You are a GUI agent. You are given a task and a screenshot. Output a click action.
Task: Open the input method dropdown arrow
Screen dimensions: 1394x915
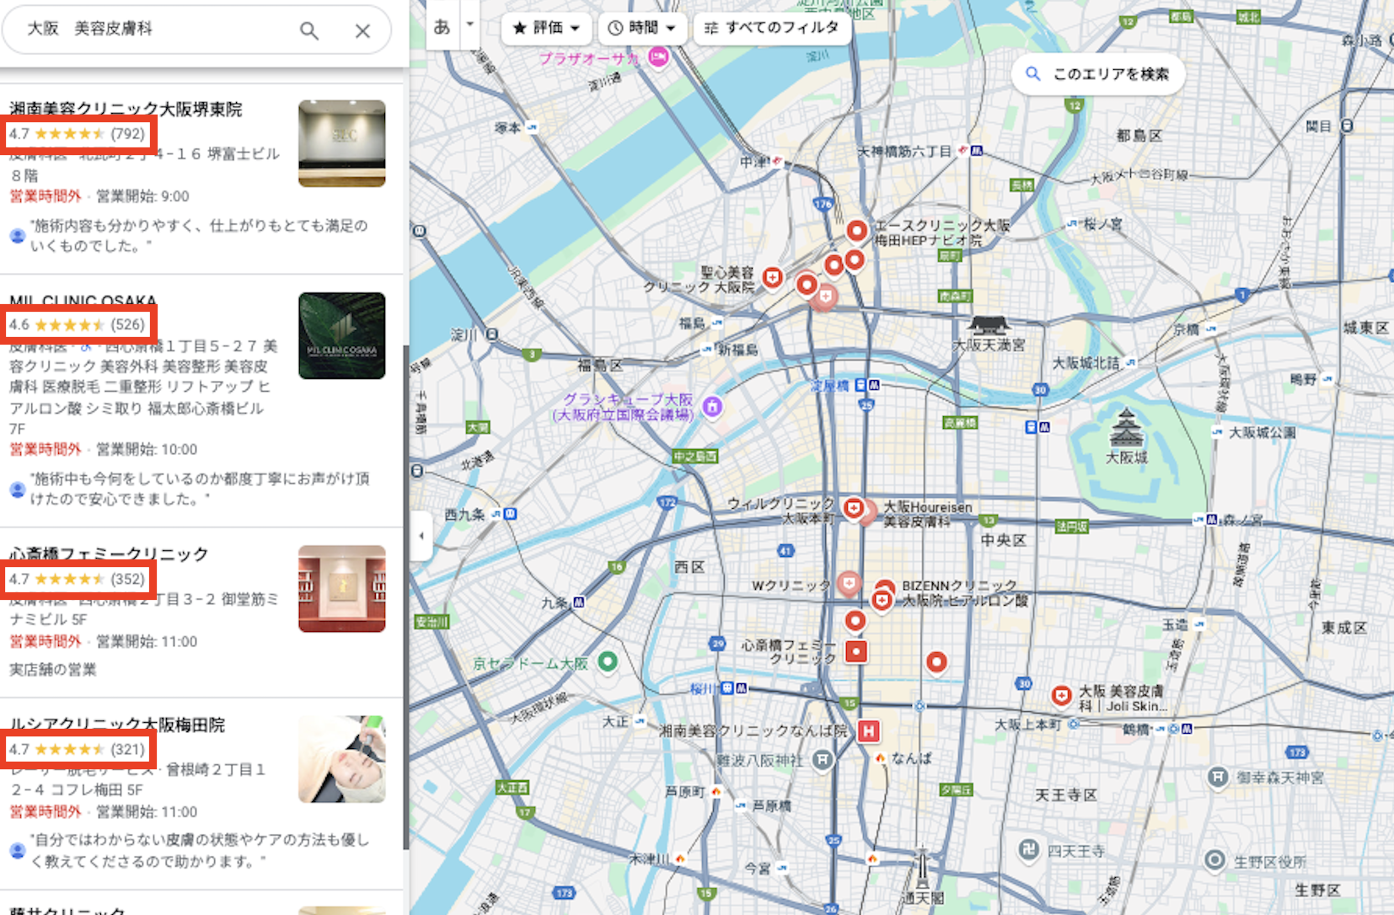click(x=470, y=27)
